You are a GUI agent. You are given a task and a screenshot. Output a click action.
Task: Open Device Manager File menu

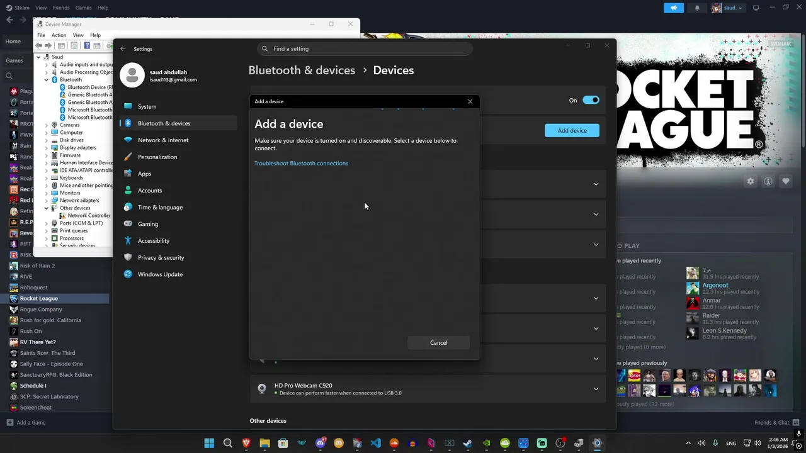pyautogui.click(x=41, y=35)
